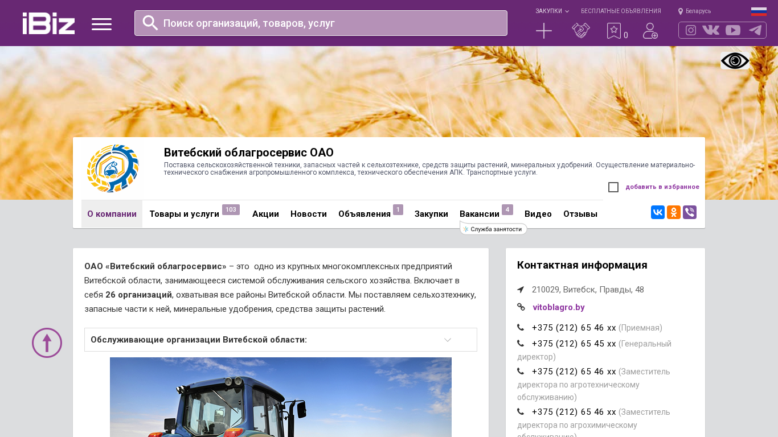
Task: Open the vitoblagro.by website link
Action: (x=559, y=307)
